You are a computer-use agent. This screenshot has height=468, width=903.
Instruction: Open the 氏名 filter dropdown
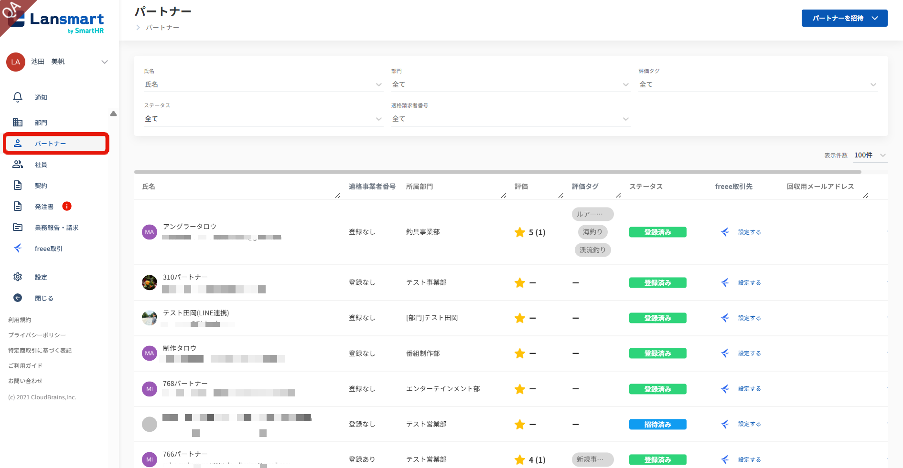(263, 84)
